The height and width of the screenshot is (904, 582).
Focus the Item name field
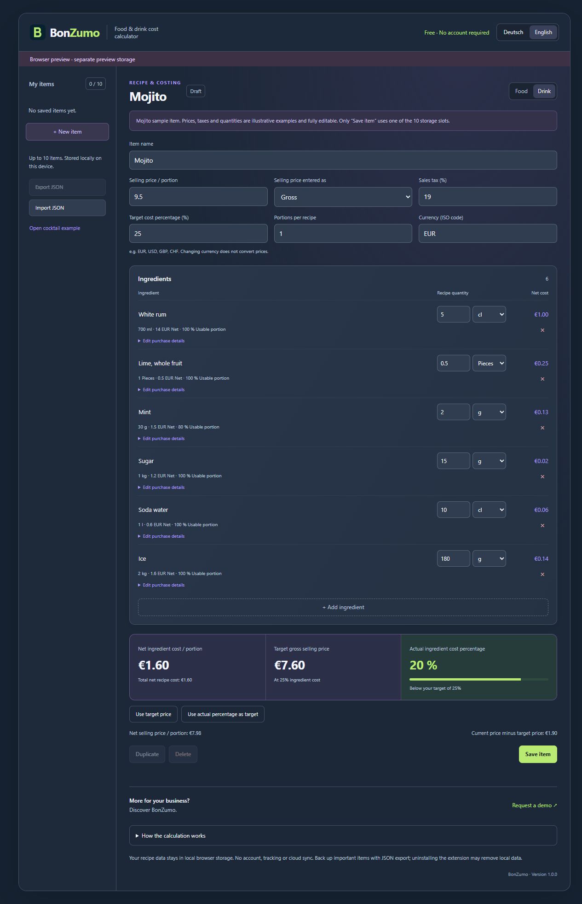coord(343,160)
